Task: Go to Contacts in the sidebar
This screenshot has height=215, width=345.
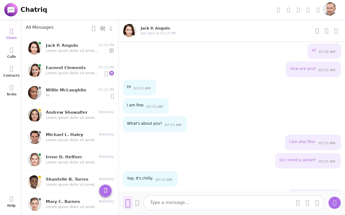Action: (11, 72)
